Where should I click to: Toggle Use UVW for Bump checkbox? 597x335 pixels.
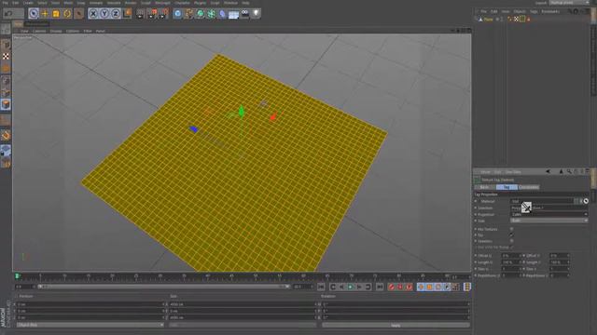coord(511,248)
